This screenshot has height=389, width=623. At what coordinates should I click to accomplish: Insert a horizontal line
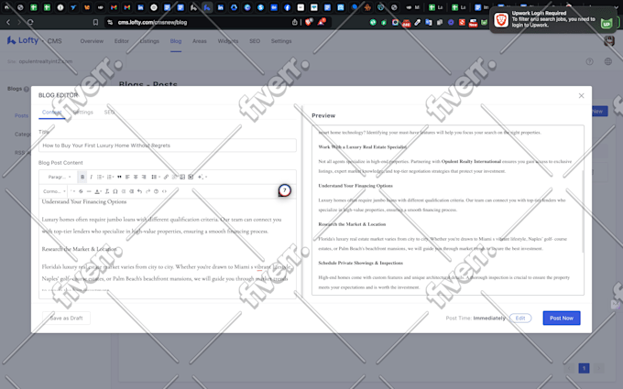point(89,191)
